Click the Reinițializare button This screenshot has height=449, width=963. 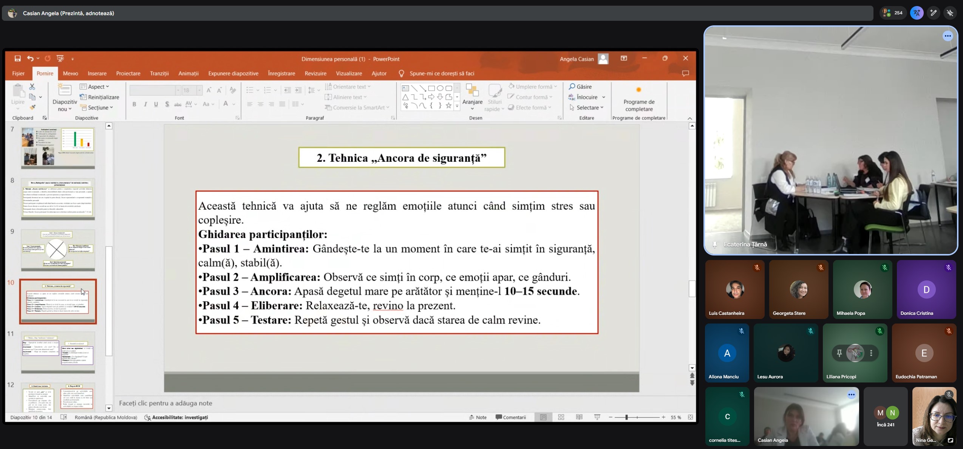[100, 97]
